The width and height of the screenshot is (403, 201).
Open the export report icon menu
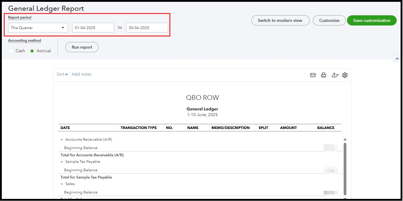(335, 75)
